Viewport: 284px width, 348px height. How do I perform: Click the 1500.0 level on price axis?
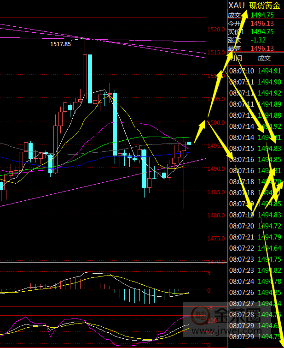215,122
